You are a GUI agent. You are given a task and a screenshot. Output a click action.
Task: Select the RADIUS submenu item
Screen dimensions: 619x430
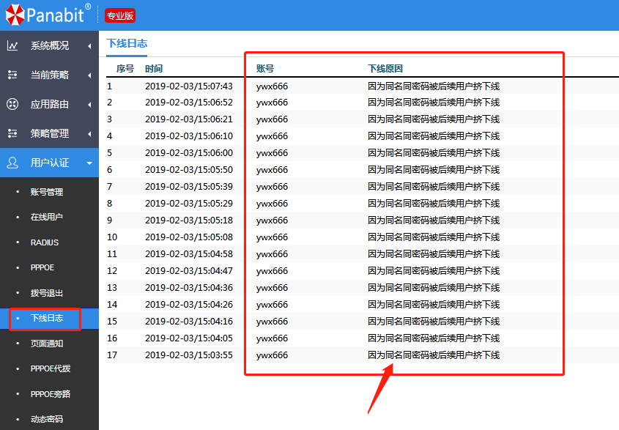pos(45,242)
